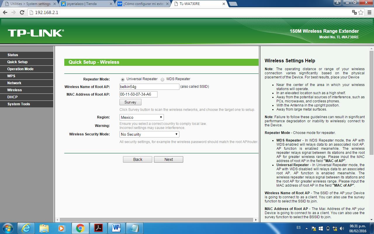The width and height of the screenshot is (374, 234).
Task: Open the Wireless sidebar menu
Action: (x=27, y=90)
